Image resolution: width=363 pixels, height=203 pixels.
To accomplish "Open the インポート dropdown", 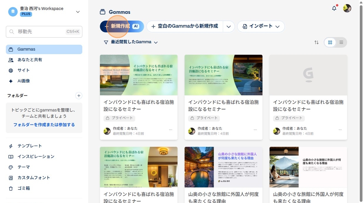I will click(261, 26).
